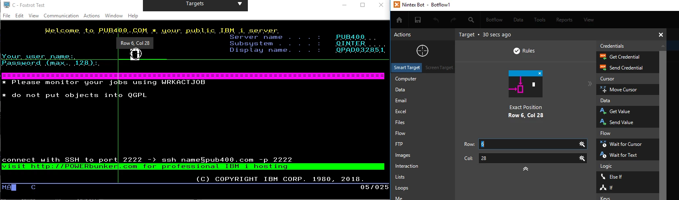Image resolution: width=679 pixels, height=200 pixels.
Task: Click the 'Password (max. 128):' terminal label
Action: [x=50, y=63]
